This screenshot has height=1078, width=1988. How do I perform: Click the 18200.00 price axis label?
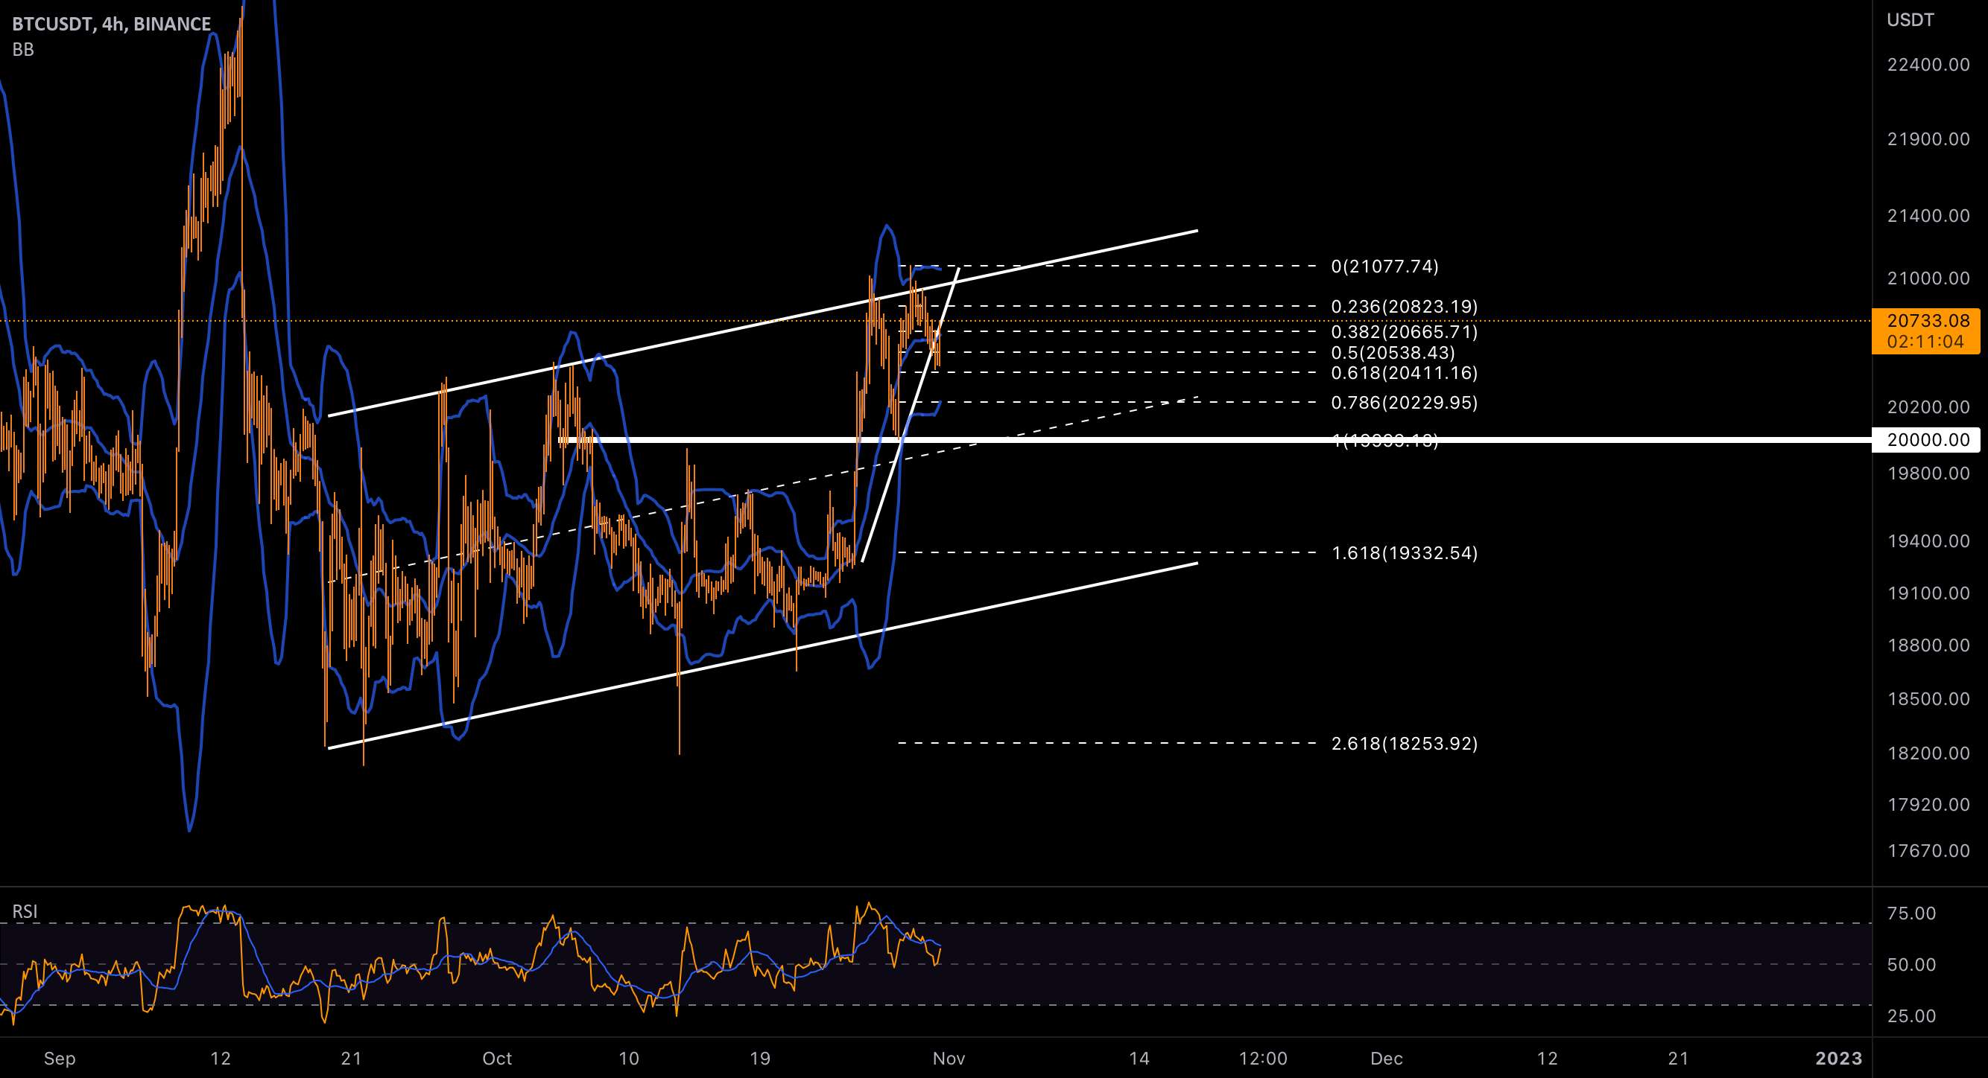[x=1928, y=753]
